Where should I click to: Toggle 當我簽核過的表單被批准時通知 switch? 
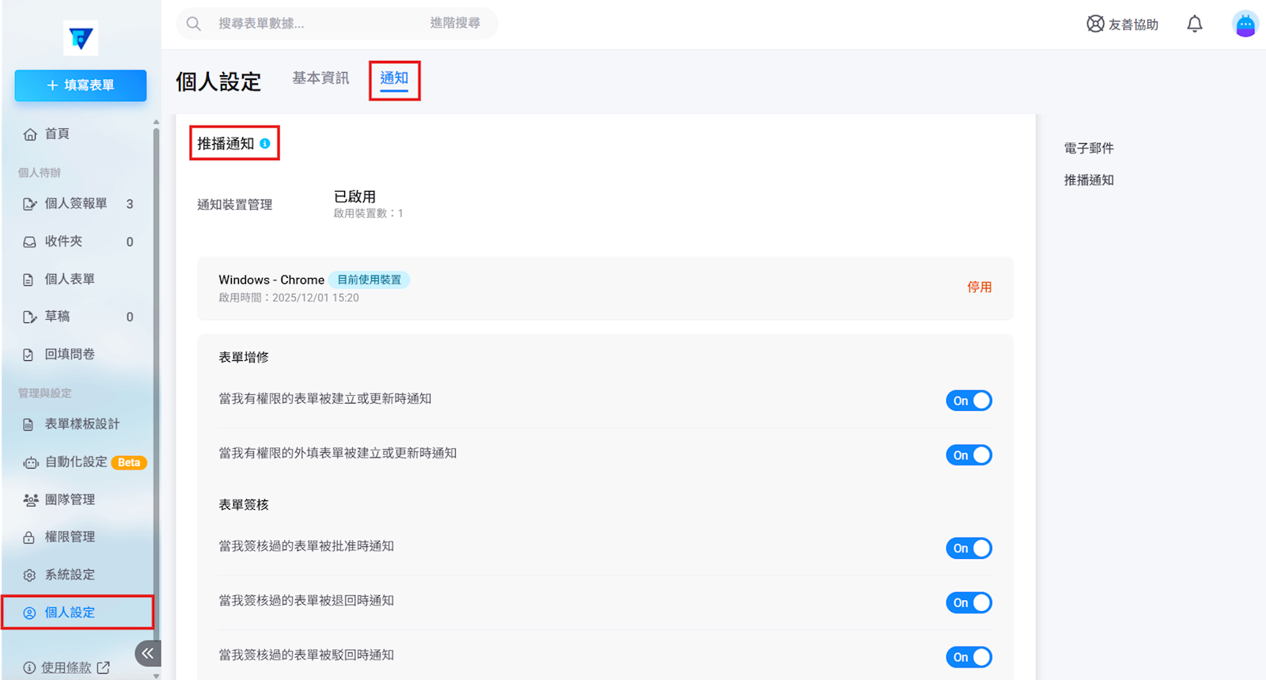click(x=968, y=548)
